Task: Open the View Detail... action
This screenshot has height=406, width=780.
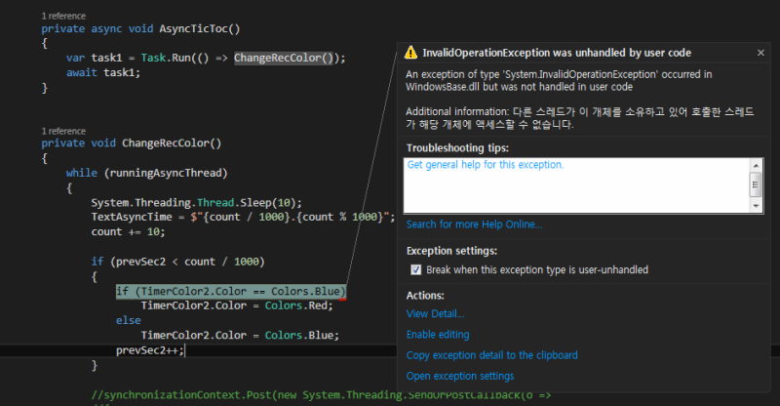Action: click(x=435, y=313)
